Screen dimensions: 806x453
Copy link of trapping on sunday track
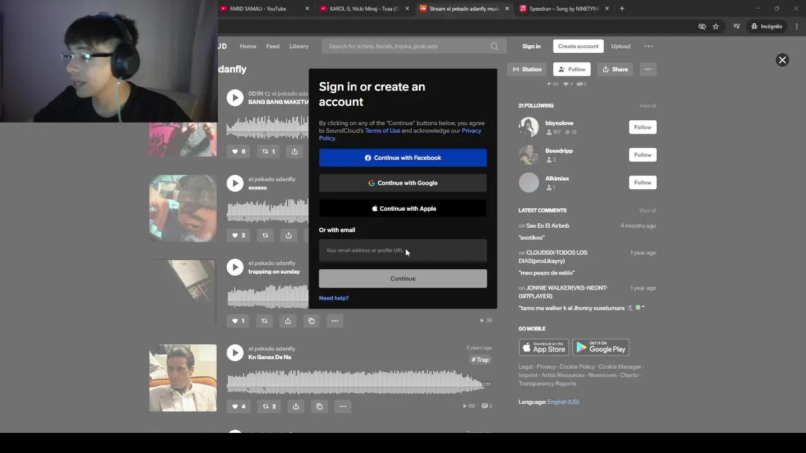pos(311,321)
